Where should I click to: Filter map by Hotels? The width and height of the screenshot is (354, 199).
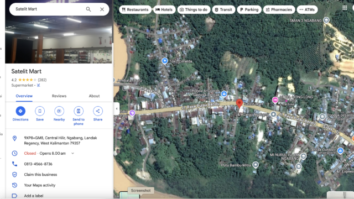tap(164, 9)
